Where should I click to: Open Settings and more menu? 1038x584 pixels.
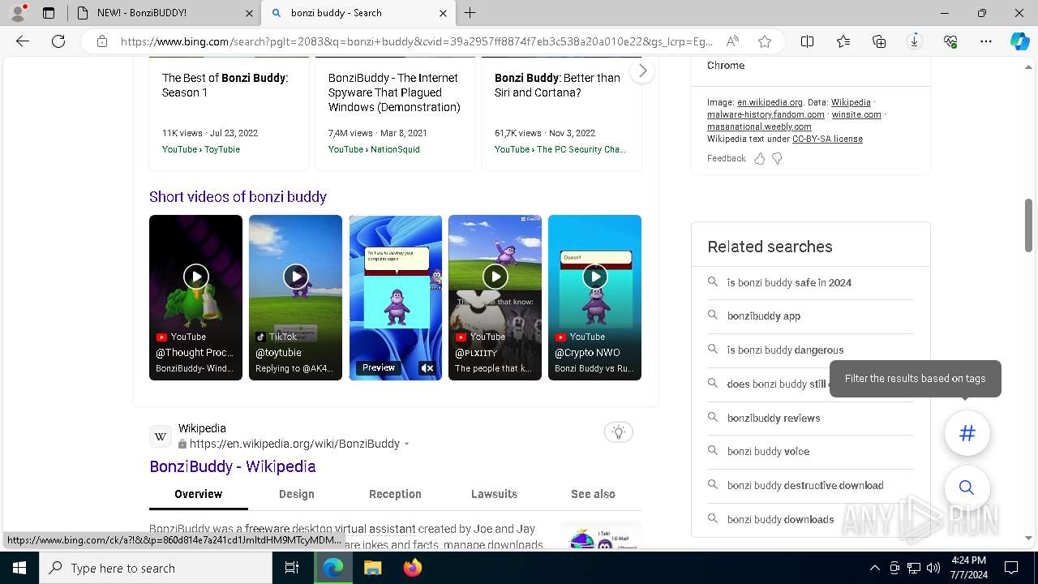click(x=986, y=41)
